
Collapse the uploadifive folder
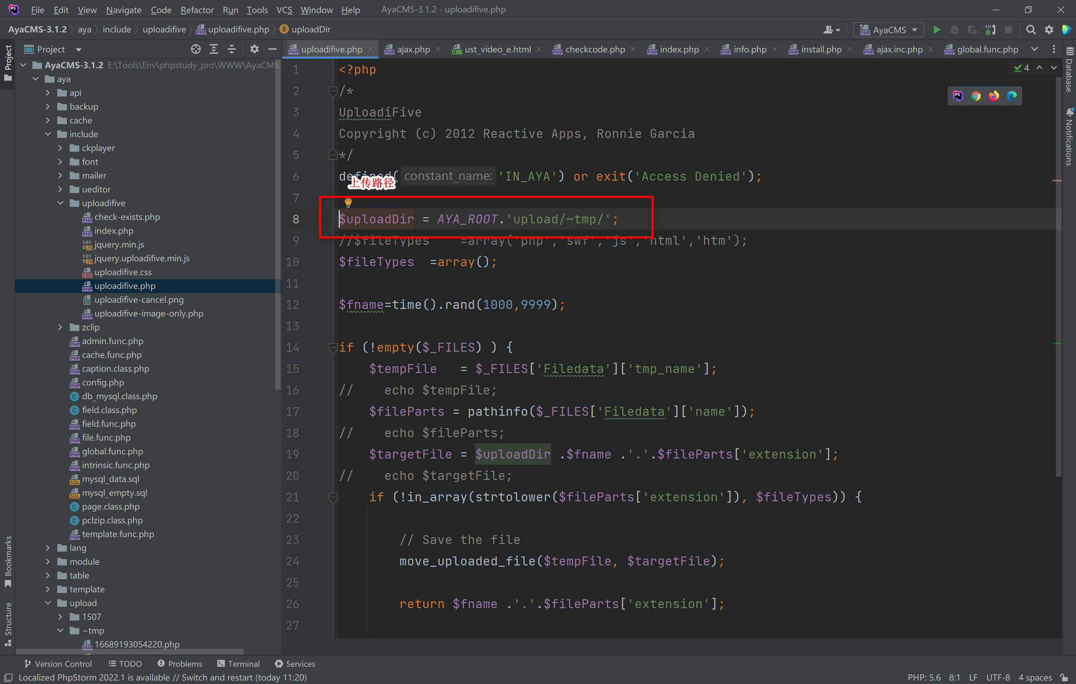(x=60, y=203)
